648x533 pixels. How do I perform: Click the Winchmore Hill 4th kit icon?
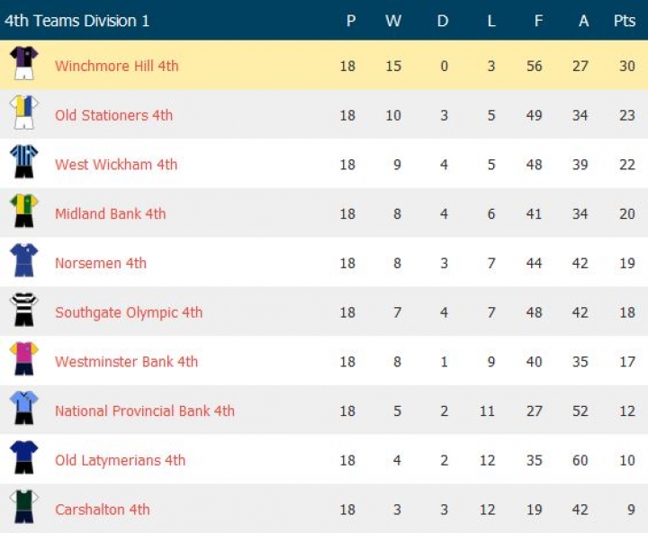pos(23,64)
